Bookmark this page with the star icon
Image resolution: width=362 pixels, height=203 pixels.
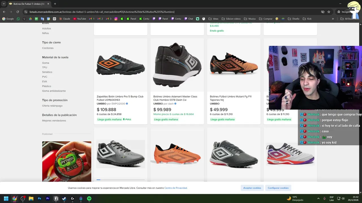pos(329,12)
